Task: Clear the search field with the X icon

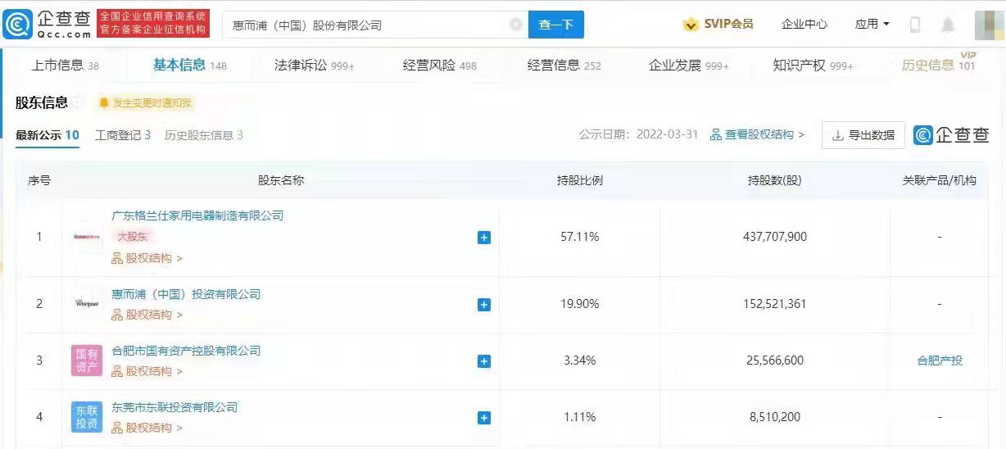Action: point(515,25)
